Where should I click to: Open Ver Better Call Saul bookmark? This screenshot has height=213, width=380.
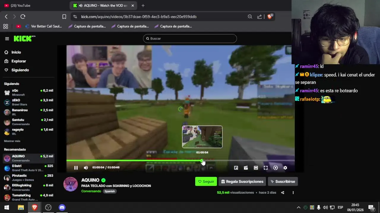(x=43, y=26)
